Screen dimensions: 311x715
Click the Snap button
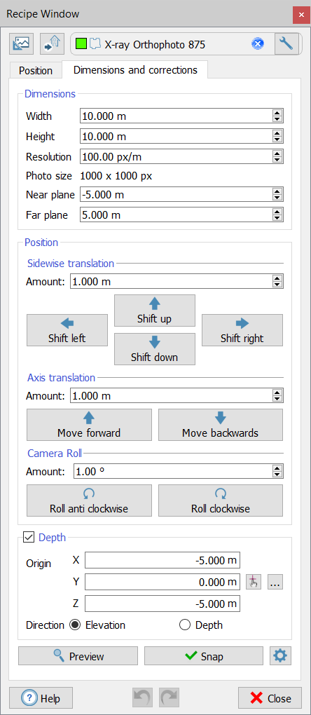click(x=204, y=656)
